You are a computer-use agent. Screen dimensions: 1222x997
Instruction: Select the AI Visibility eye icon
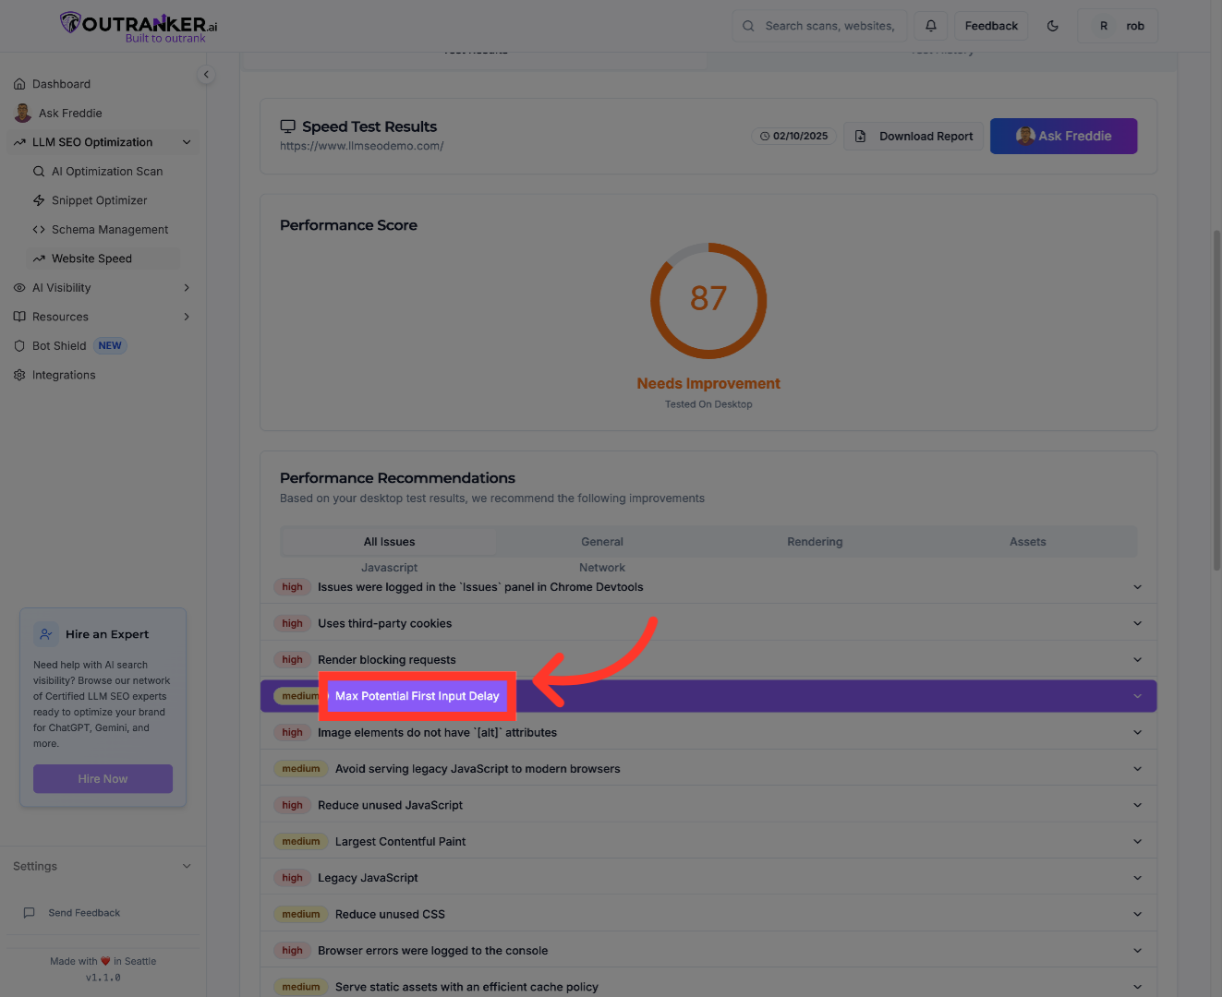19,287
